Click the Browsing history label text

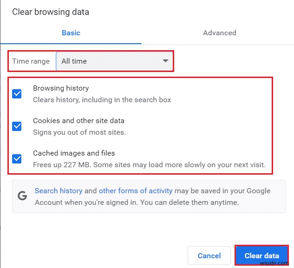pos(61,88)
